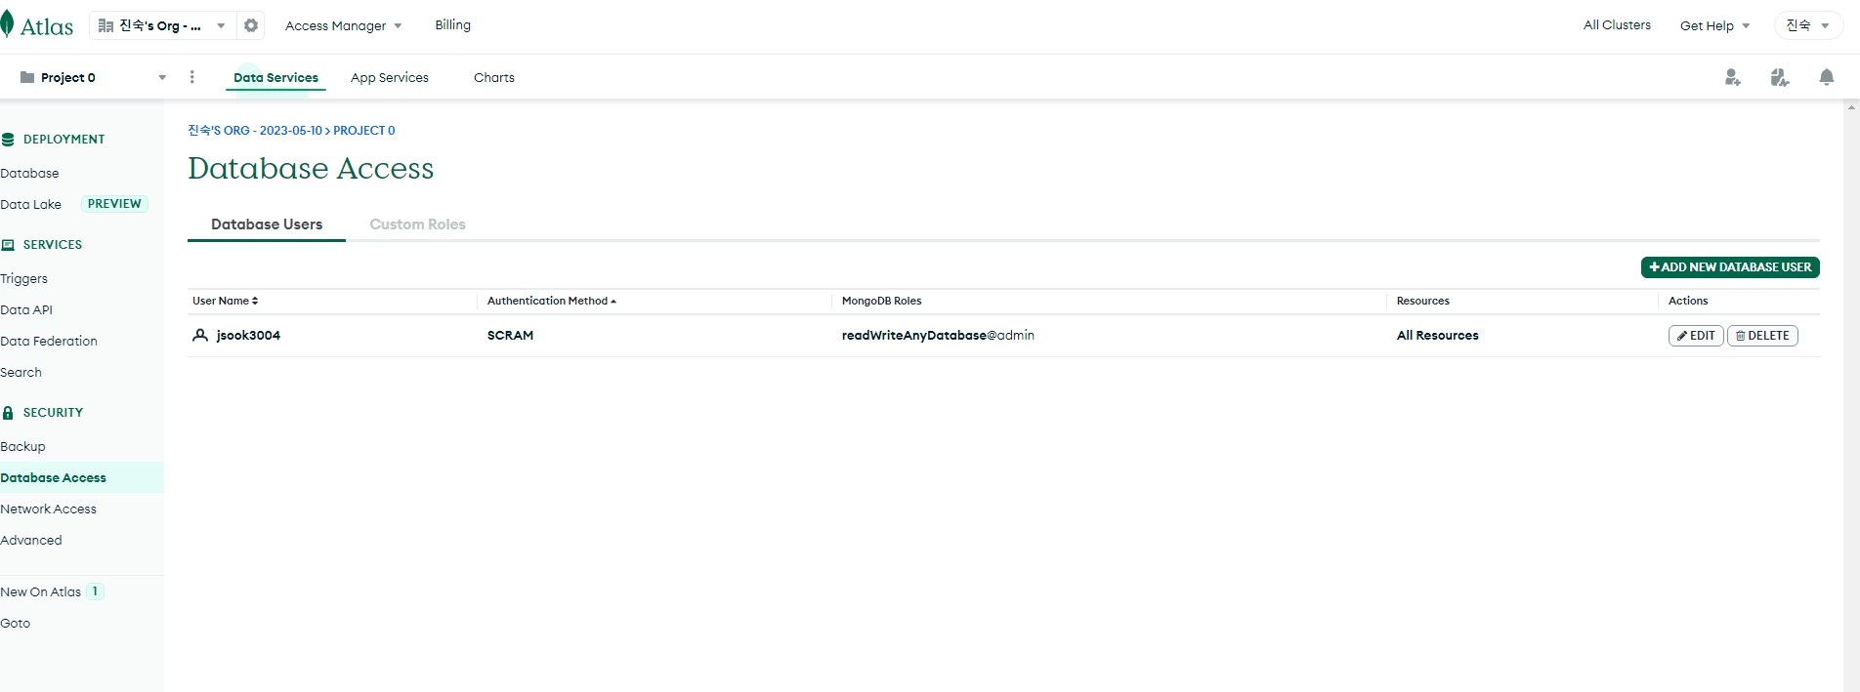This screenshot has width=1860, height=692.
Task: Click the Resources column header
Action: coord(1422,301)
